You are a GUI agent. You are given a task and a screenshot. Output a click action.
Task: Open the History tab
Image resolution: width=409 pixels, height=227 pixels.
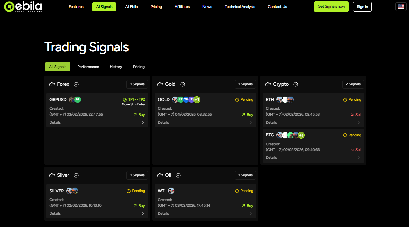tap(116, 67)
